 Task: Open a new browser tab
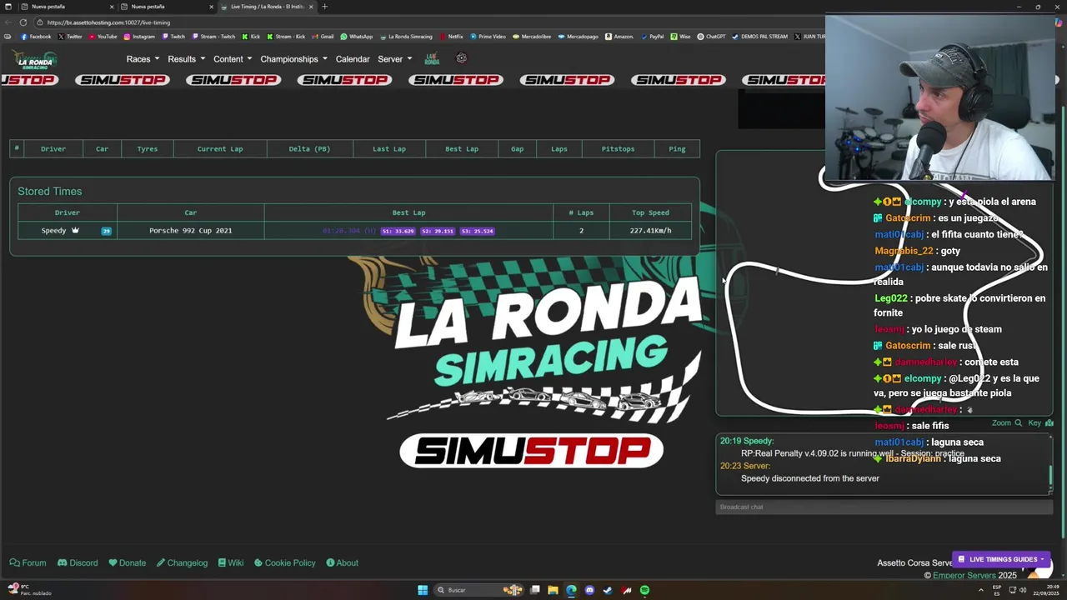click(325, 7)
